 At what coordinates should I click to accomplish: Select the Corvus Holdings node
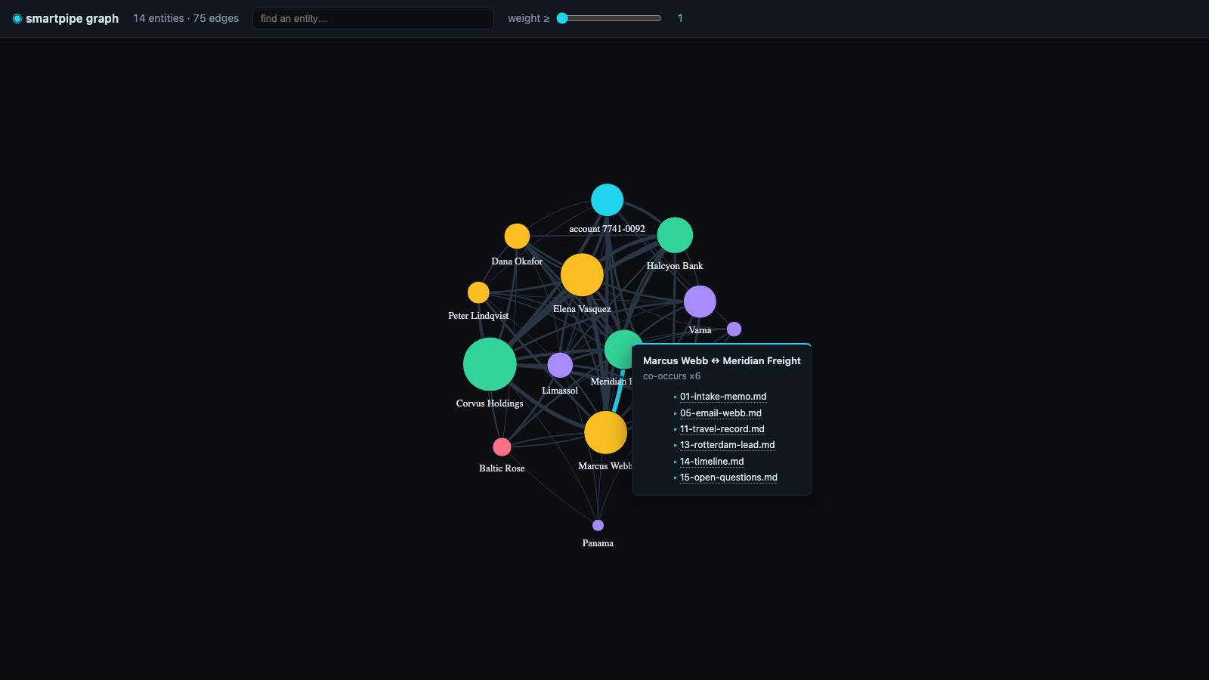point(490,364)
